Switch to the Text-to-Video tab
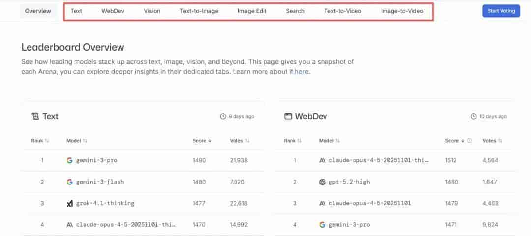 343,11
